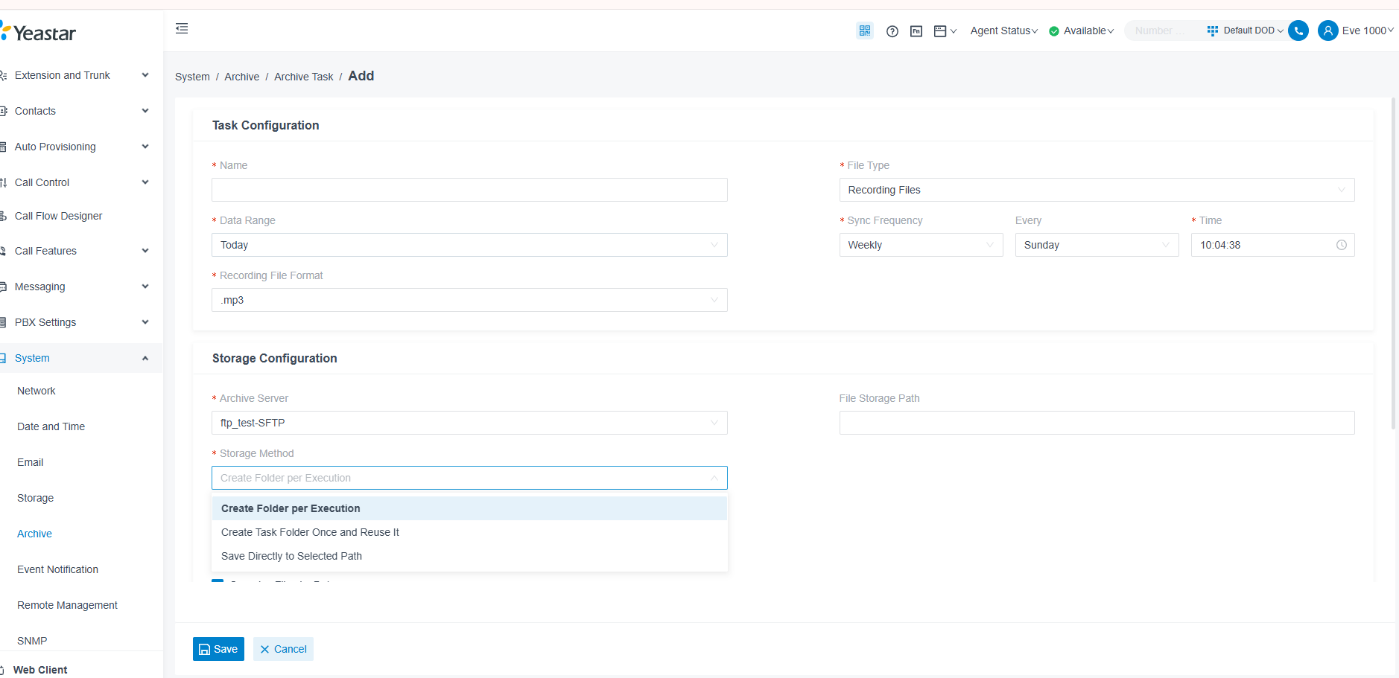Change agent availability from Available
This screenshot has width=1399, height=678.
point(1081,31)
